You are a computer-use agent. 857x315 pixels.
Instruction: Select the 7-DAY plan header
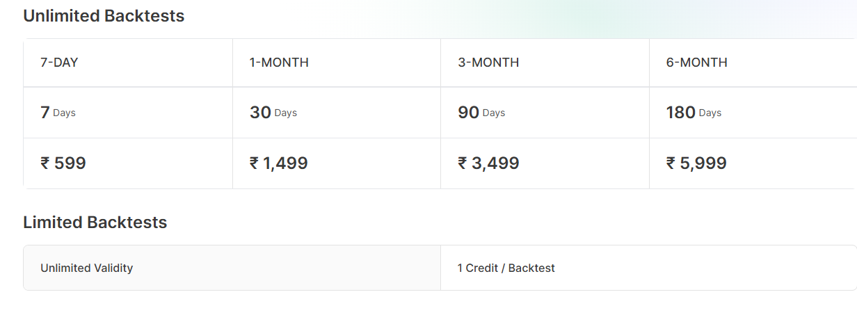pyautogui.click(x=59, y=63)
